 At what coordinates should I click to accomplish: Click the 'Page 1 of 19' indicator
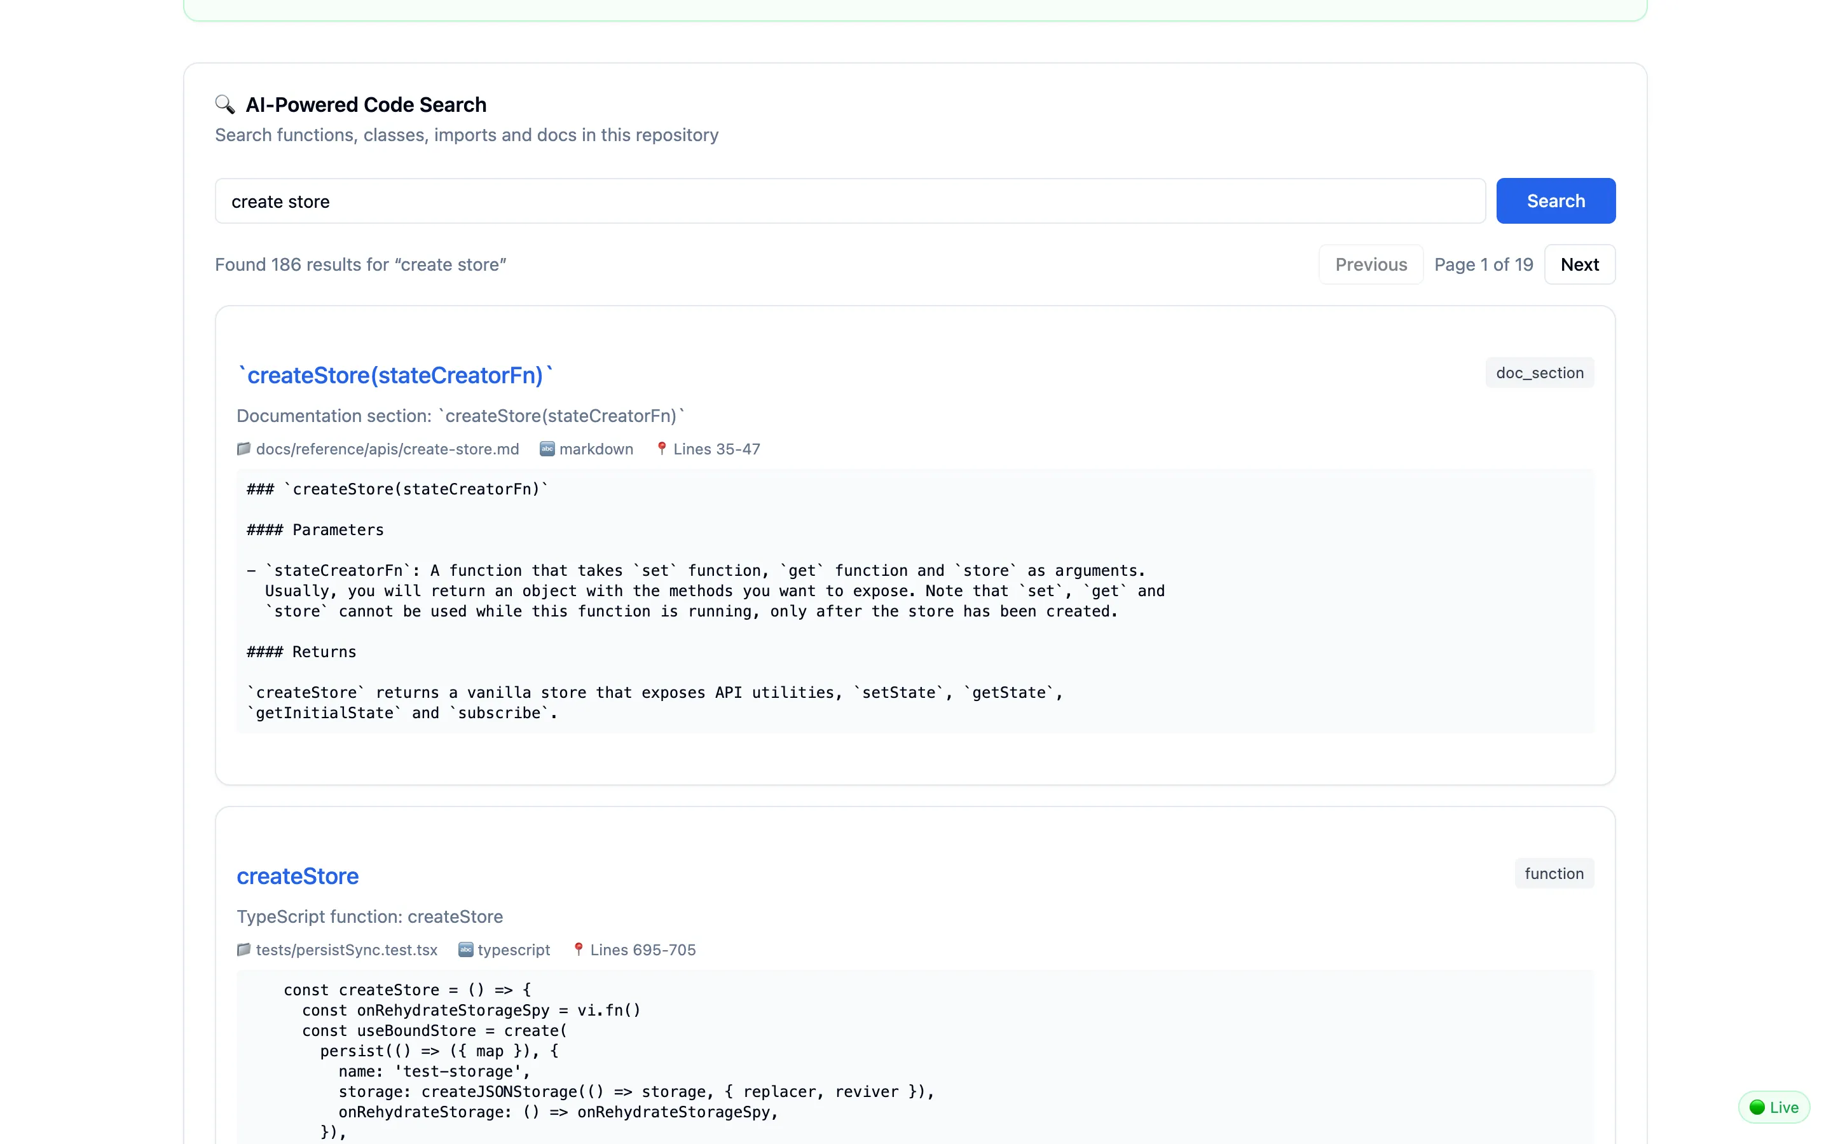pos(1483,264)
